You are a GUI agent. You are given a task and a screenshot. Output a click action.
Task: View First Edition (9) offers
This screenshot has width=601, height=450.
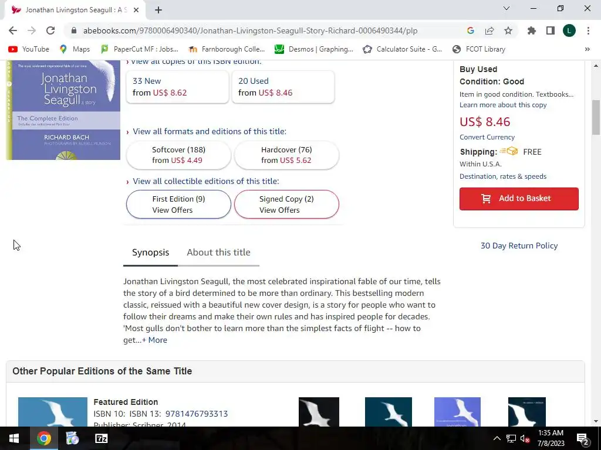tap(178, 204)
